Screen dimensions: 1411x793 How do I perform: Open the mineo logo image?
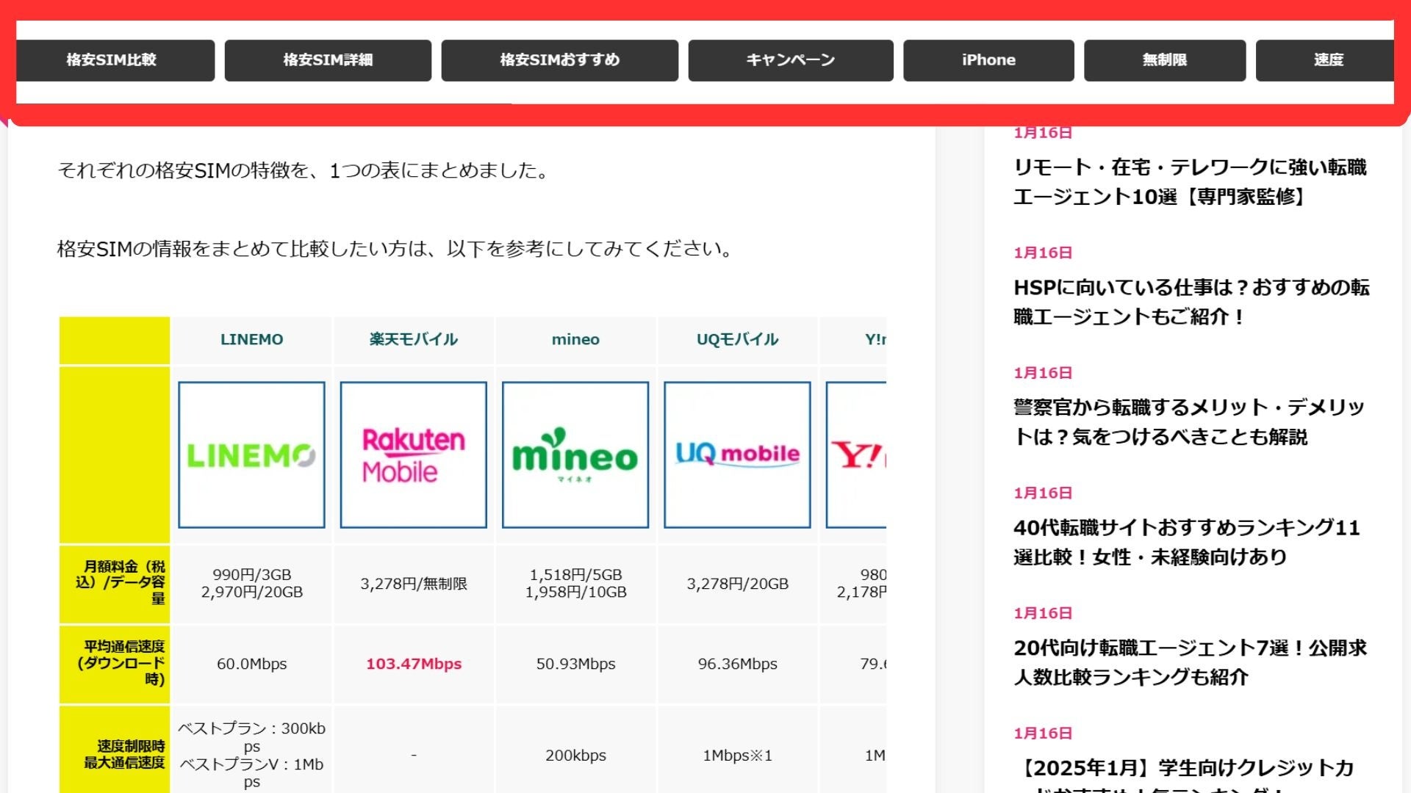(x=575, y=455)
